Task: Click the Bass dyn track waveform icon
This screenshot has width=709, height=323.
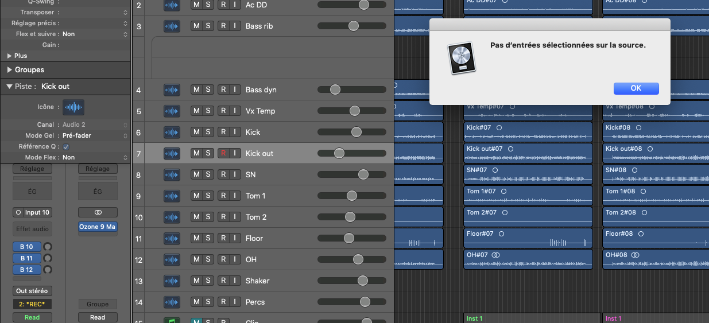Action: (x=172, y=89)
